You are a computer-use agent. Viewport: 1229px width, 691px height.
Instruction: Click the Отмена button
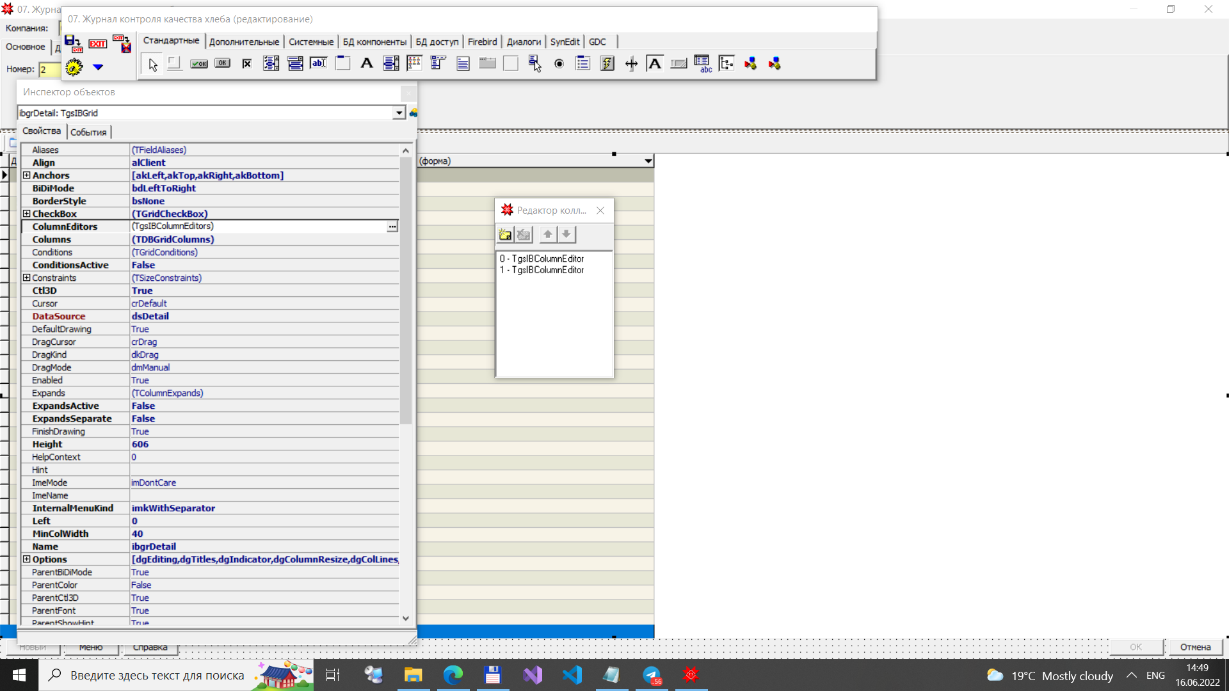(1195, 647)
